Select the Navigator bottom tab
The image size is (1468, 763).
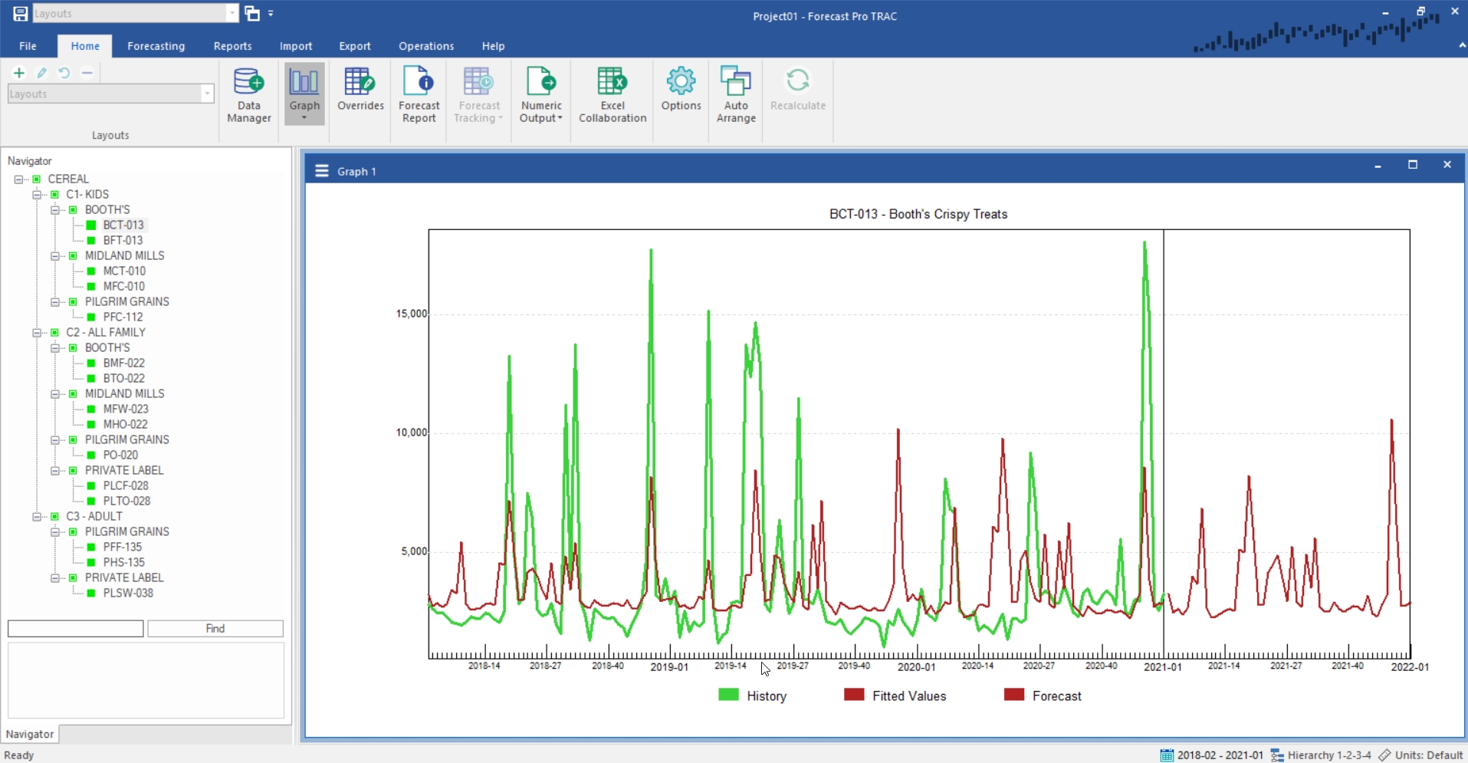[30, 734]
